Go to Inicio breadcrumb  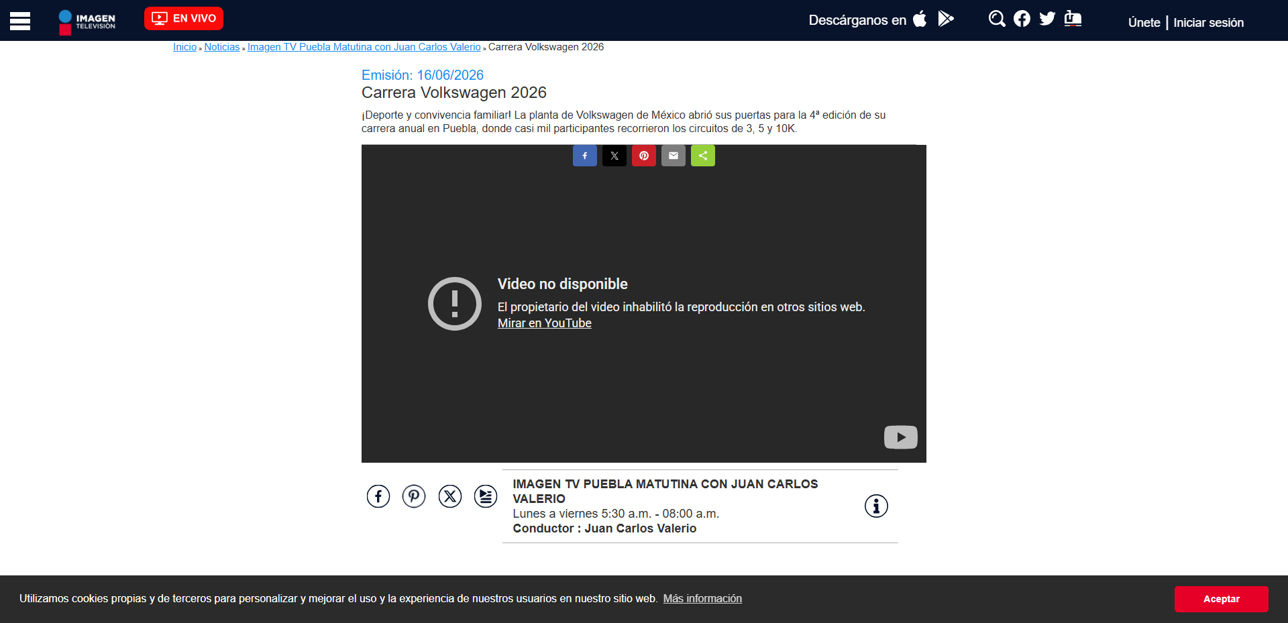click(x=184, y=47)
